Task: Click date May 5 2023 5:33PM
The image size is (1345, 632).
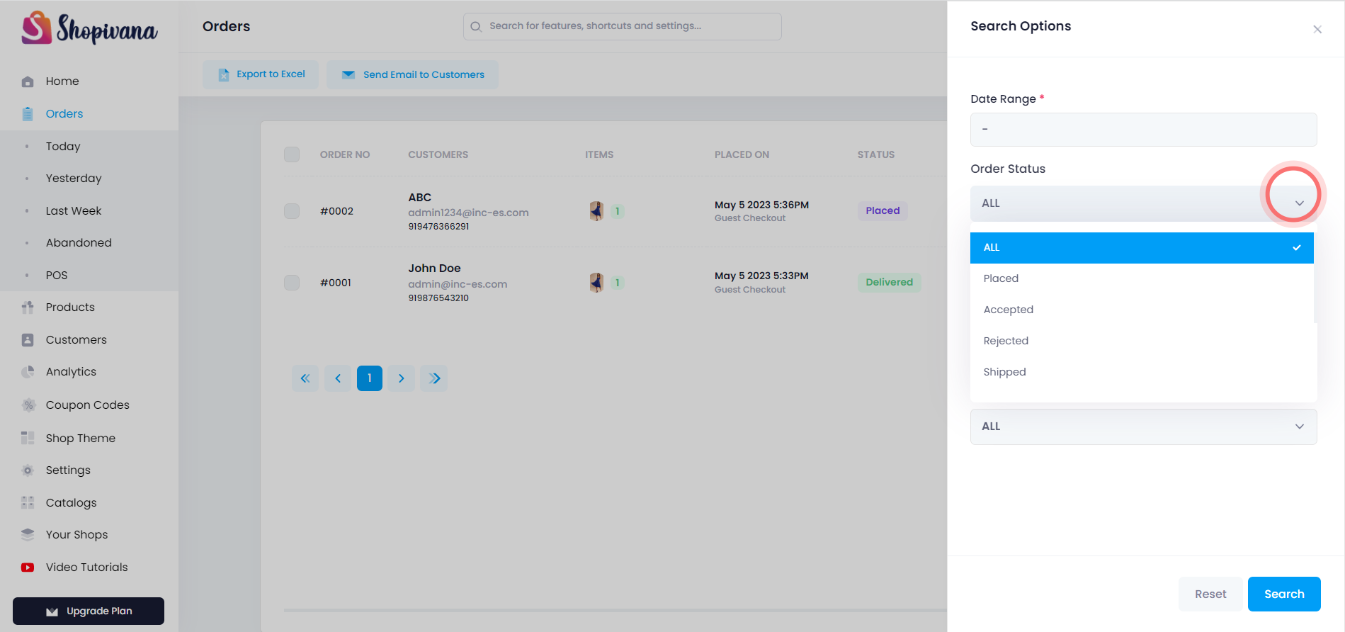Action: 761,276
